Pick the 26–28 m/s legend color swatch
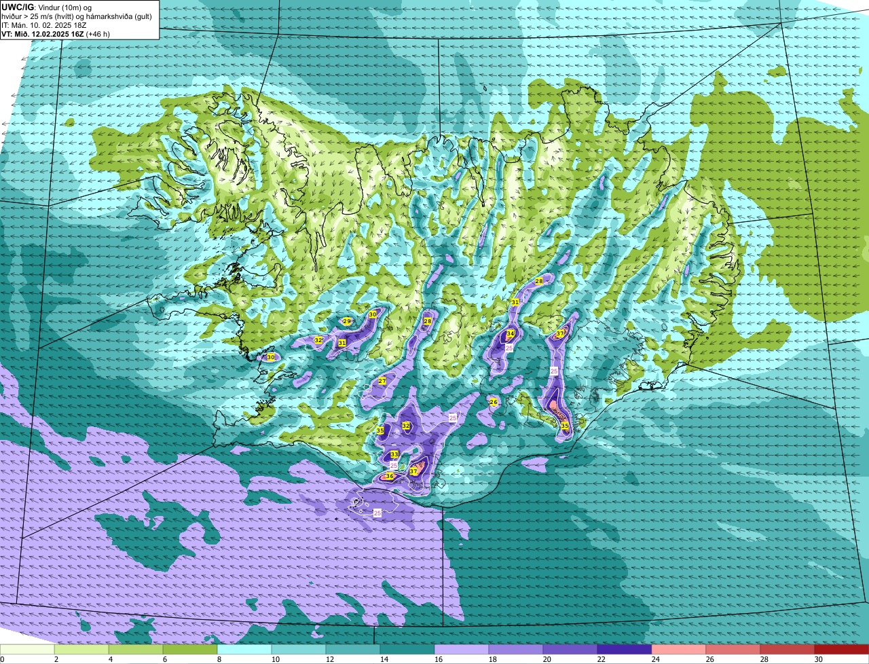869x664 pixels. [x=733, y=649]
